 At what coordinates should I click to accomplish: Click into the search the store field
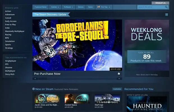click(x=151, y=7)
